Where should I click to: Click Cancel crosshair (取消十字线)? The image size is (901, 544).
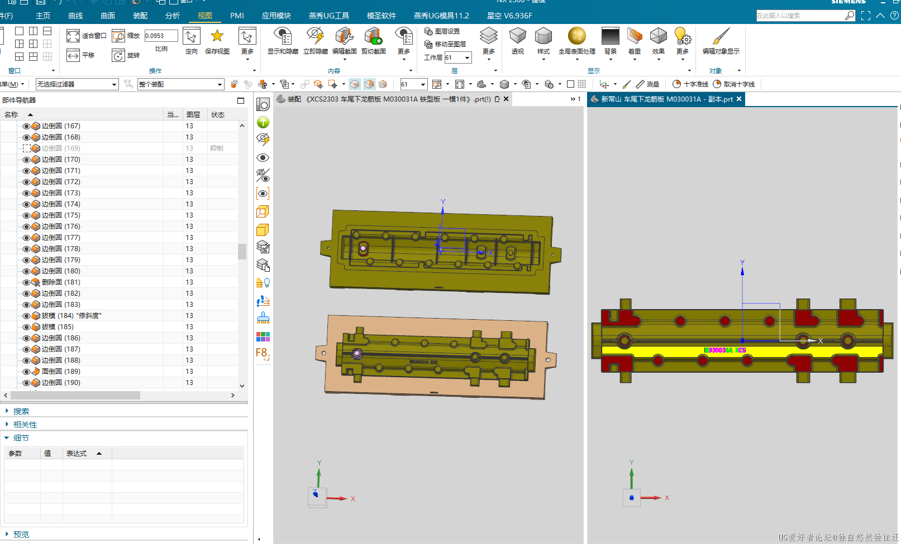click(734, 84)
